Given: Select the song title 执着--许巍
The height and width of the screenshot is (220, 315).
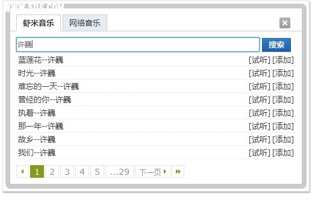Looking at the screenshot, I should coord(37,113).
